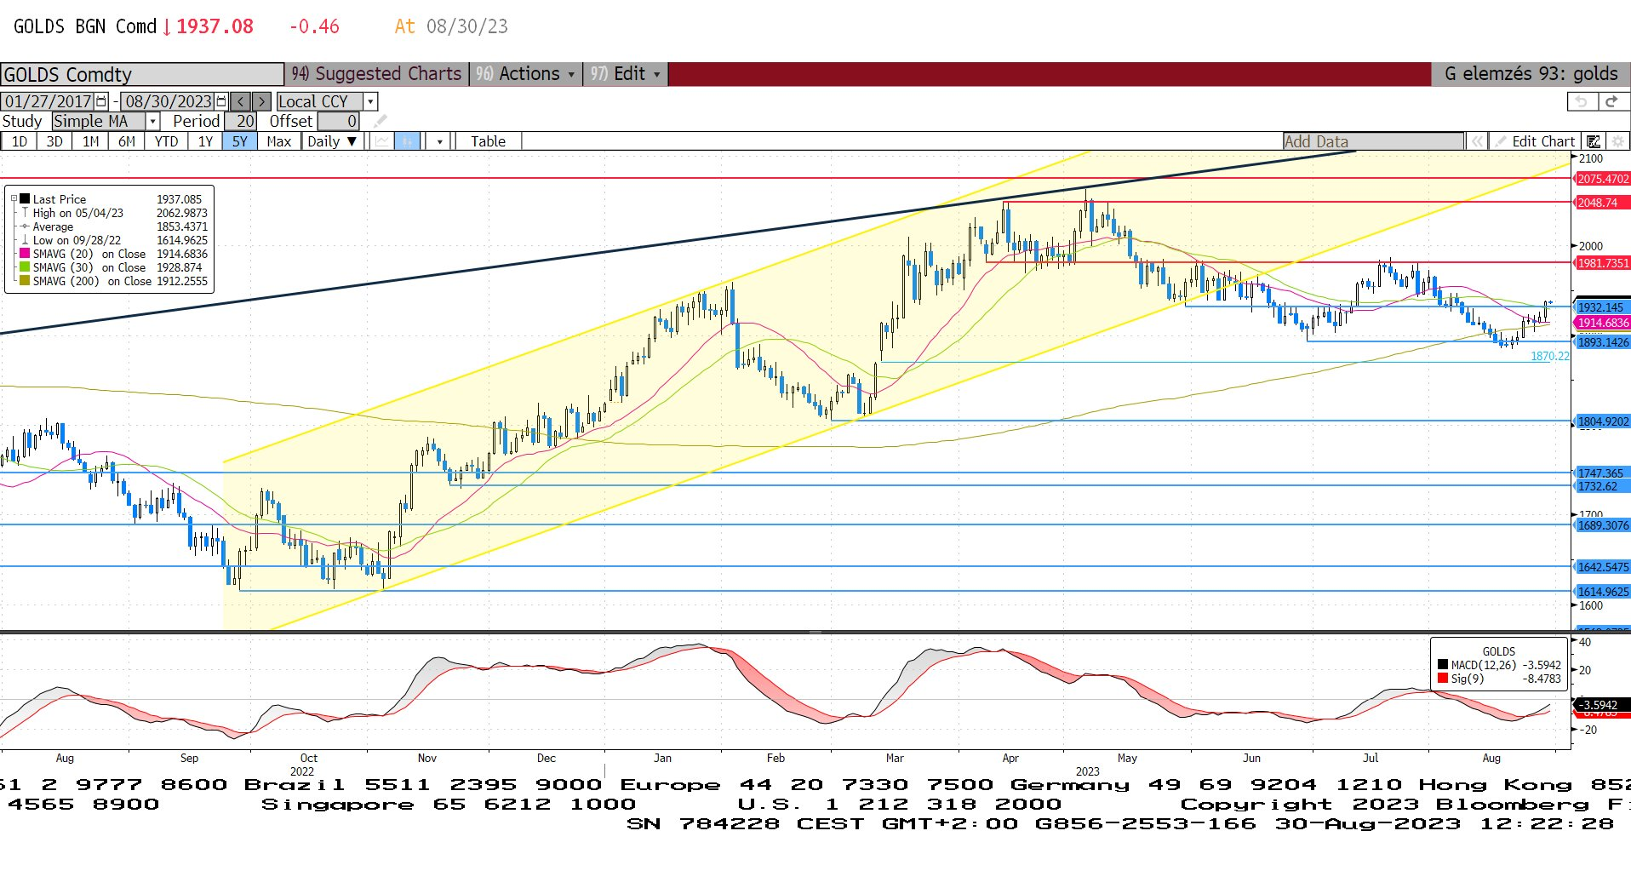This screenshot has width=1631, height=871.
Task: Click the Edit Chart pencil icon
Action: tap(1501, 141)
